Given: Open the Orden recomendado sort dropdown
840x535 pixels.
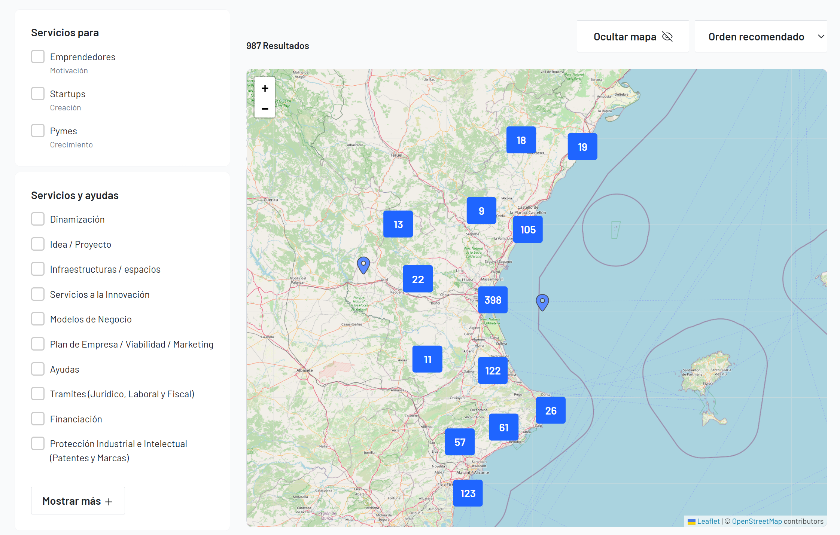Looking at the screenshot, I should pyautogui.click(x=760, y=37).
